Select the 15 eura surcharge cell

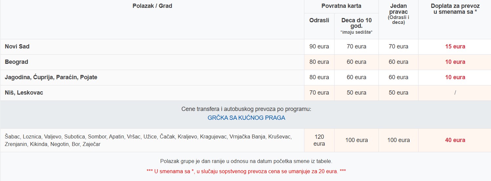click(455, 46)
